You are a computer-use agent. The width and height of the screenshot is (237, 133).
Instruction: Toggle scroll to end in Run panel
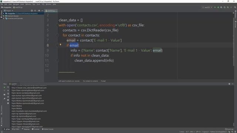(8, 97)
